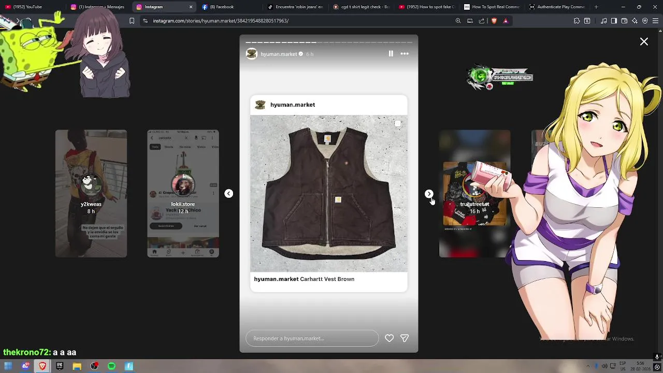Open the volume speaker tray icon
Screen dimensions: 663x373
[604, 366]
